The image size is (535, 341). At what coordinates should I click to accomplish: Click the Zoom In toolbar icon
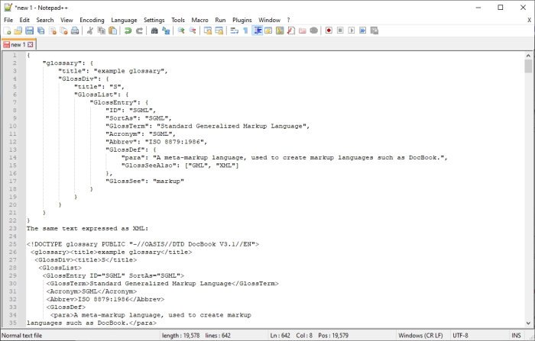(x=181, y=31)
